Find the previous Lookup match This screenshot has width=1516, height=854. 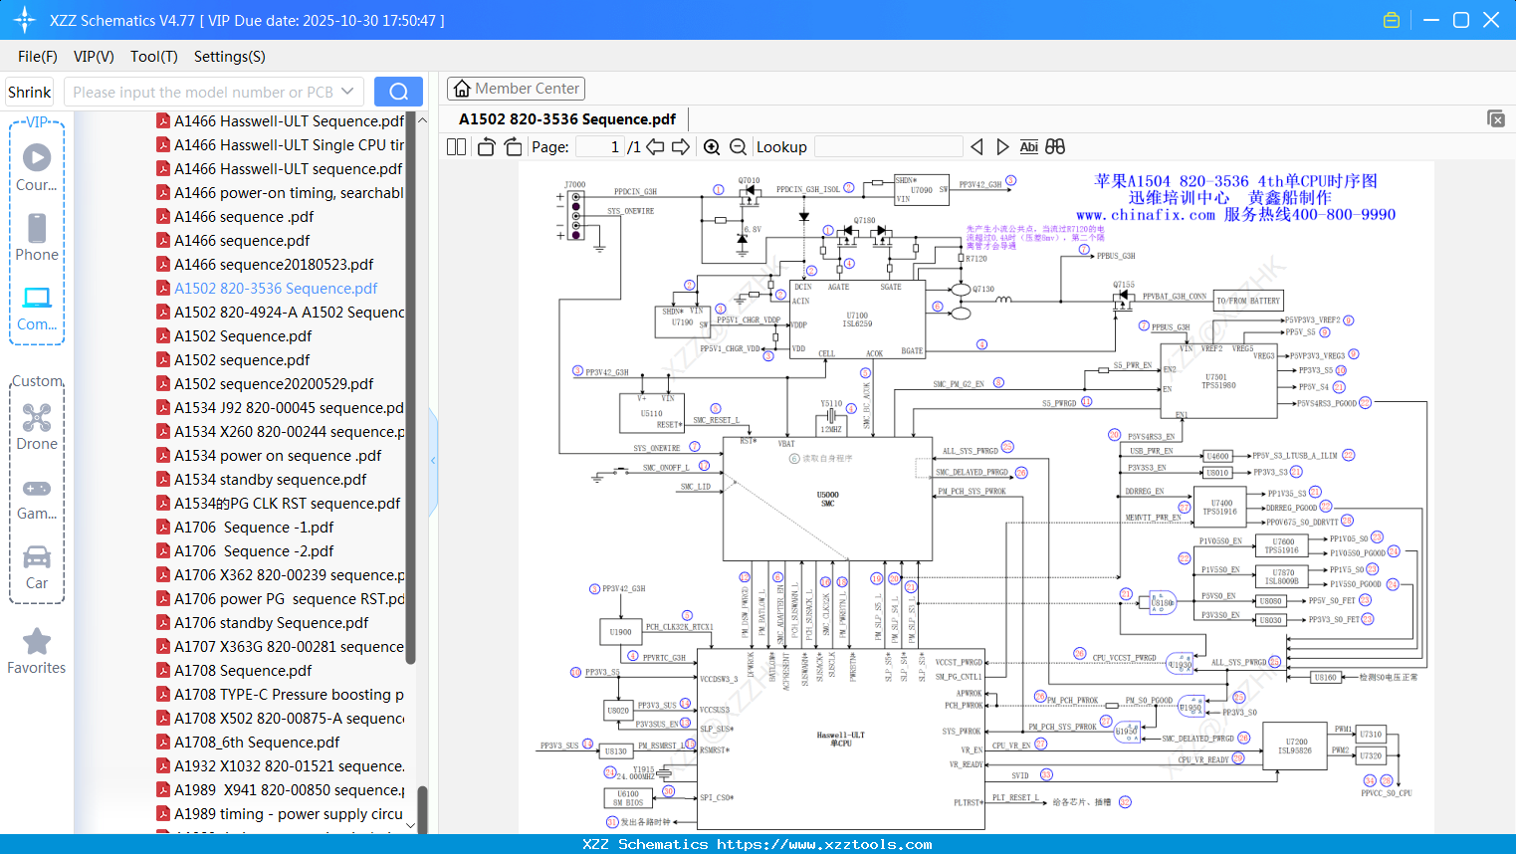(x=976, y=147)
